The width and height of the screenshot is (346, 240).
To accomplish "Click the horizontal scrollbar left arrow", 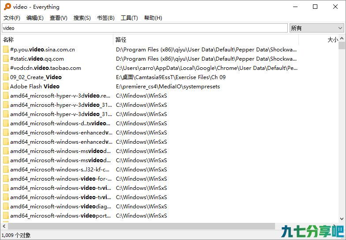I will [4, 226].
